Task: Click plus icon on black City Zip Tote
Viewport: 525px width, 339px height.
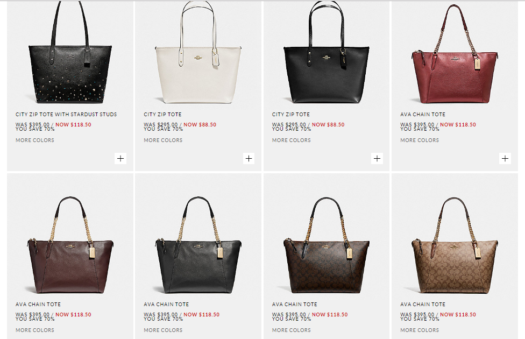Action: (377, 158)
